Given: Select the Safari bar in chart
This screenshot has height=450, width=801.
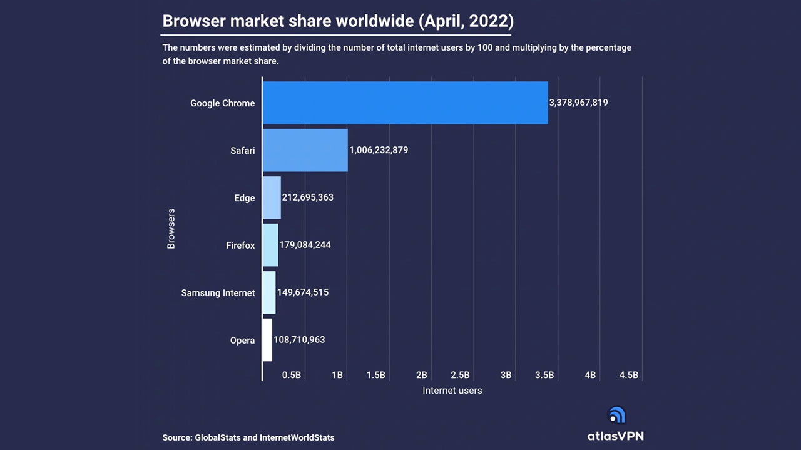Looking at the screenshot, I should coord(305,150).
